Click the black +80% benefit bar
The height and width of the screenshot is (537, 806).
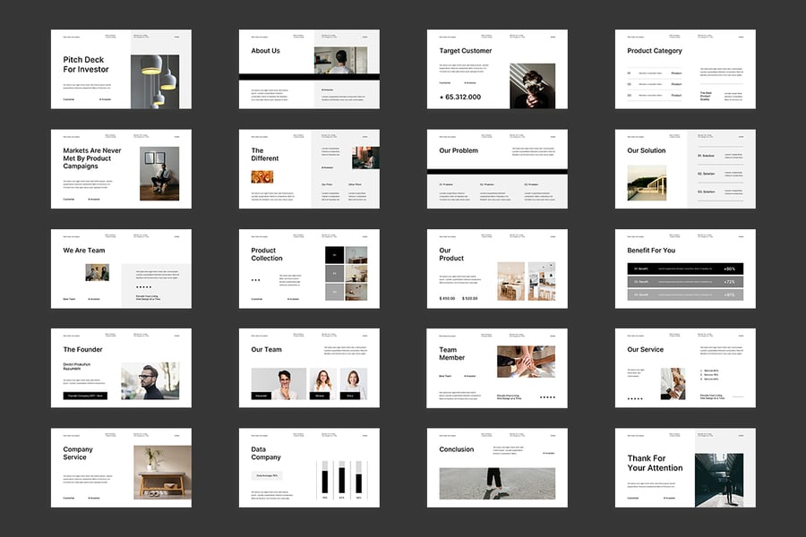click(684, 268)
